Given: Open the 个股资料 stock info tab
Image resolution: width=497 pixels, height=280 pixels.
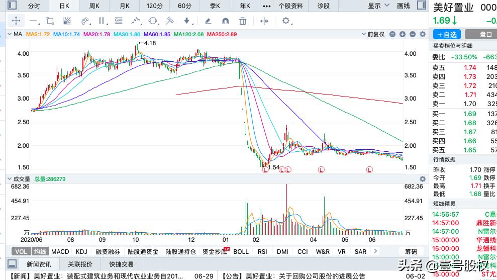Looking at the screenshot, I should [x=290, y=6].
